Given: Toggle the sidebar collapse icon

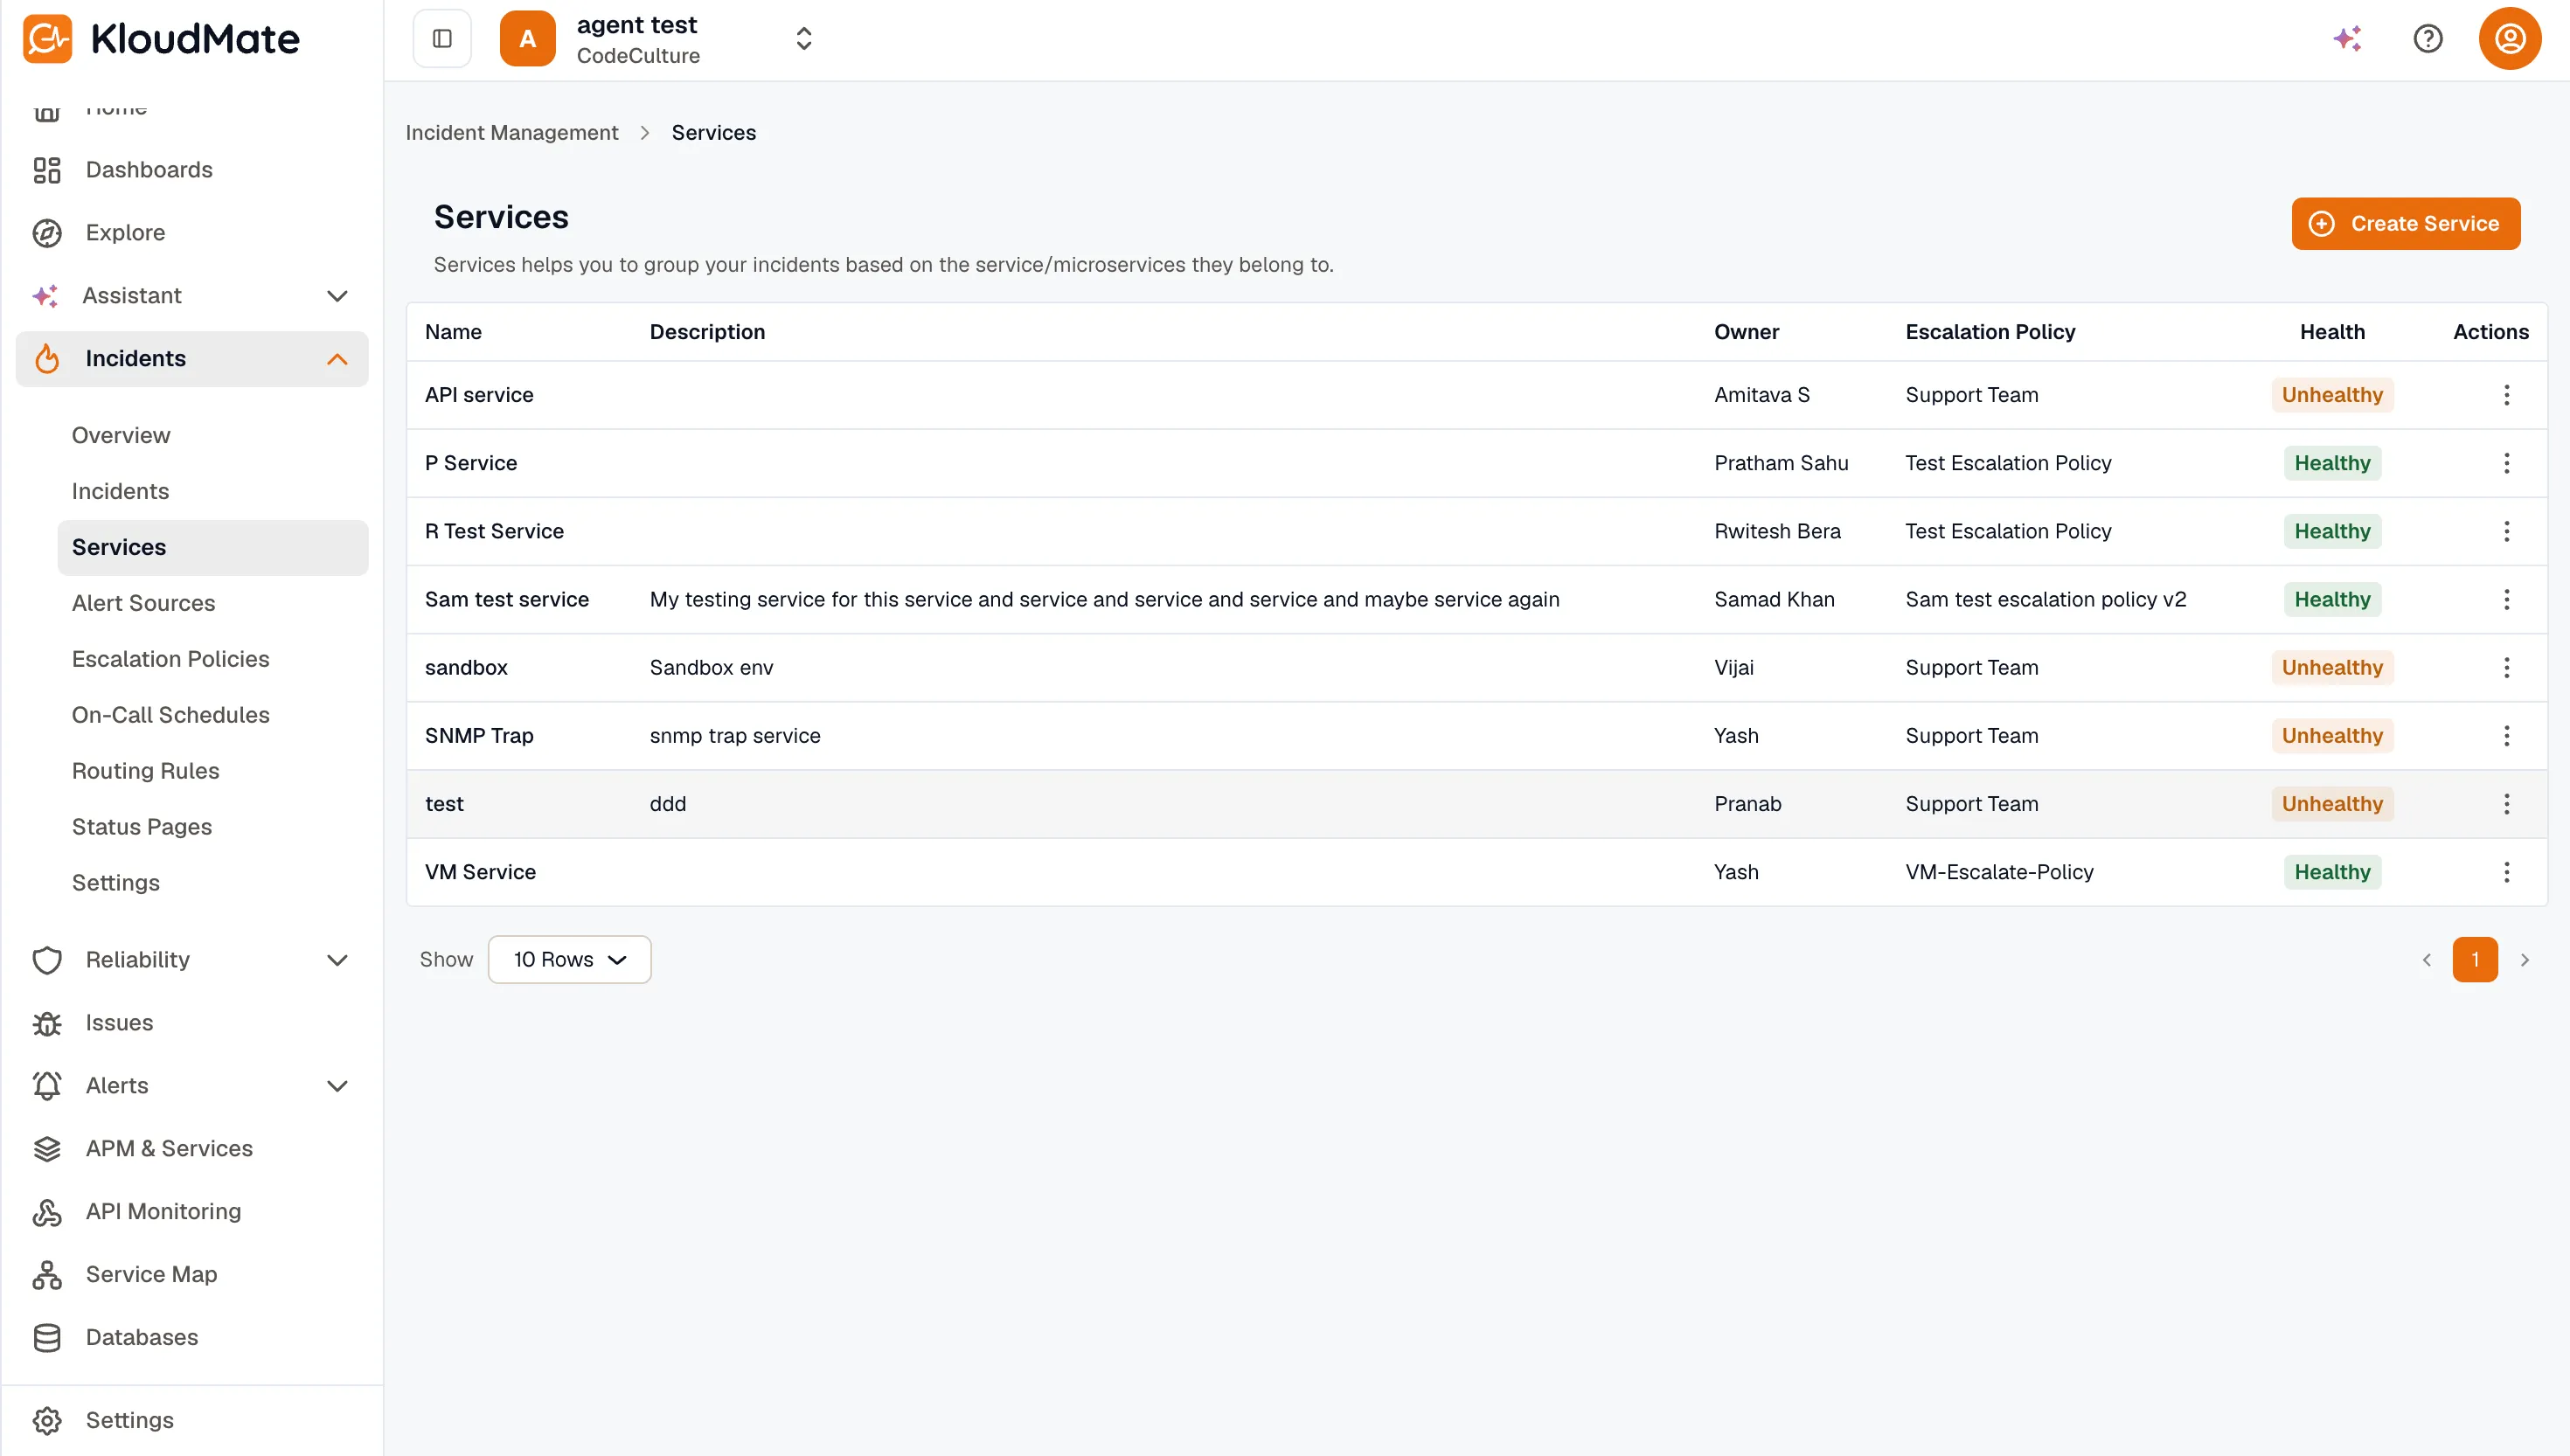Looking at the screenshot, I should (x=442, y=39).
